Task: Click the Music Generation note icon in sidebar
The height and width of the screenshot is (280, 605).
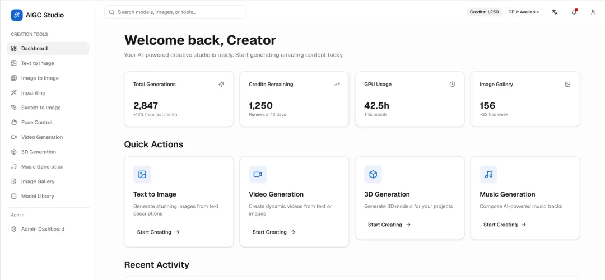Action: 14,167
